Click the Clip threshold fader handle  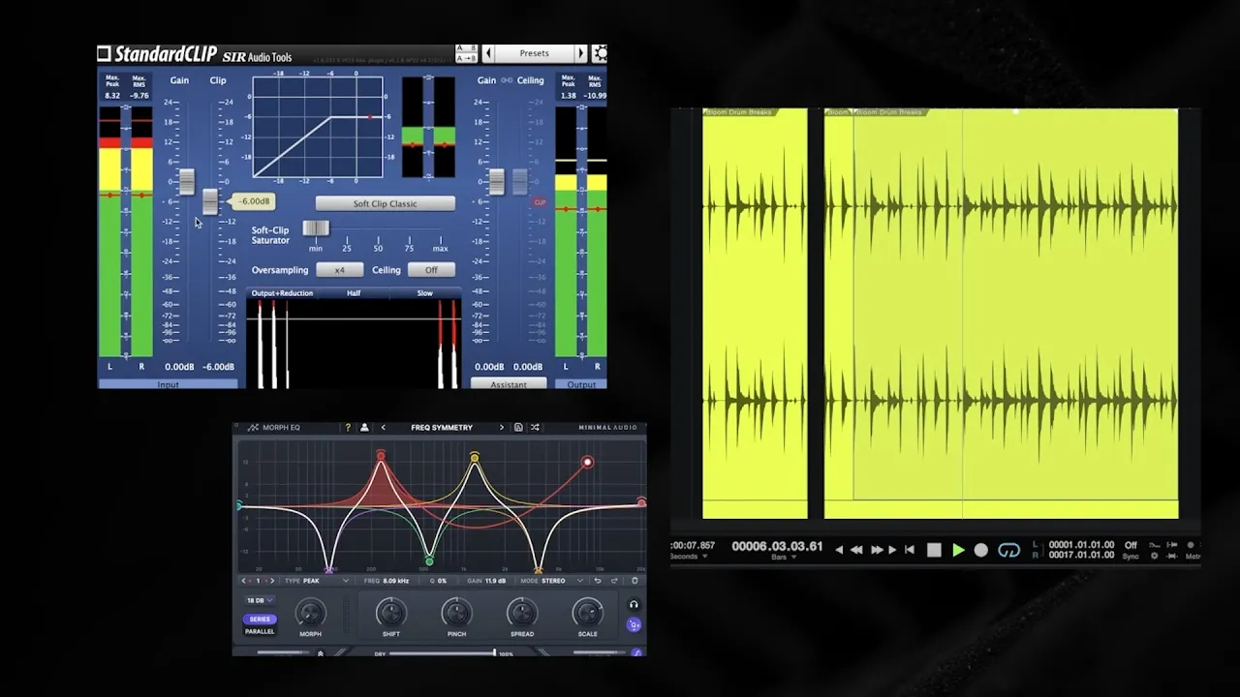pyautogui.click(x=210, y=201)
